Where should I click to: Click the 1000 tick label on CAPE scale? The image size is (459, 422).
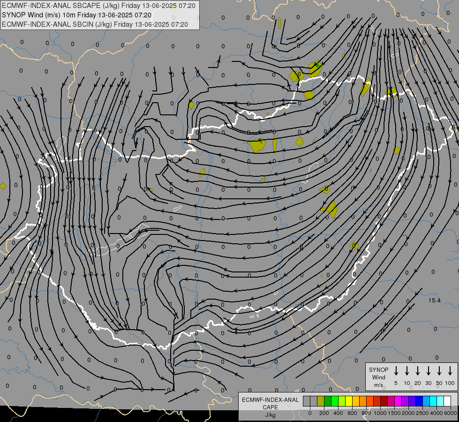380,413
